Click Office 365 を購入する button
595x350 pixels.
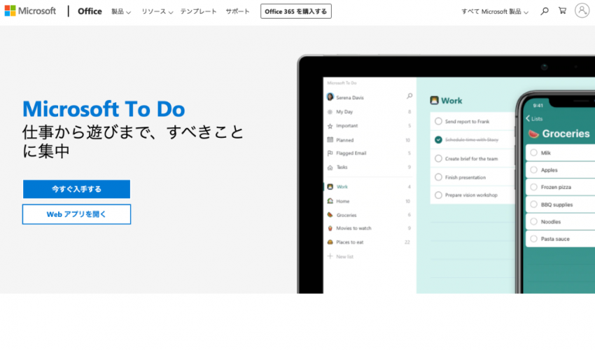(x=295, y=11)
